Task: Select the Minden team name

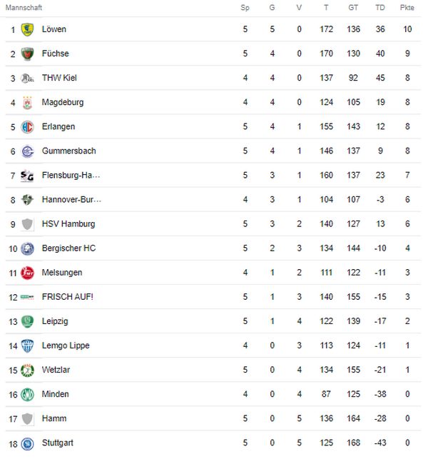Action: [56, 394]
